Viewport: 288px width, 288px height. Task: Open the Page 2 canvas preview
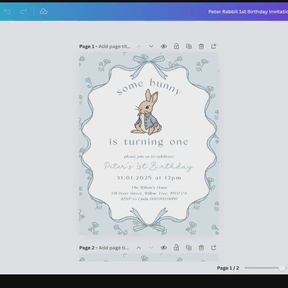click(x=149, y=257)
